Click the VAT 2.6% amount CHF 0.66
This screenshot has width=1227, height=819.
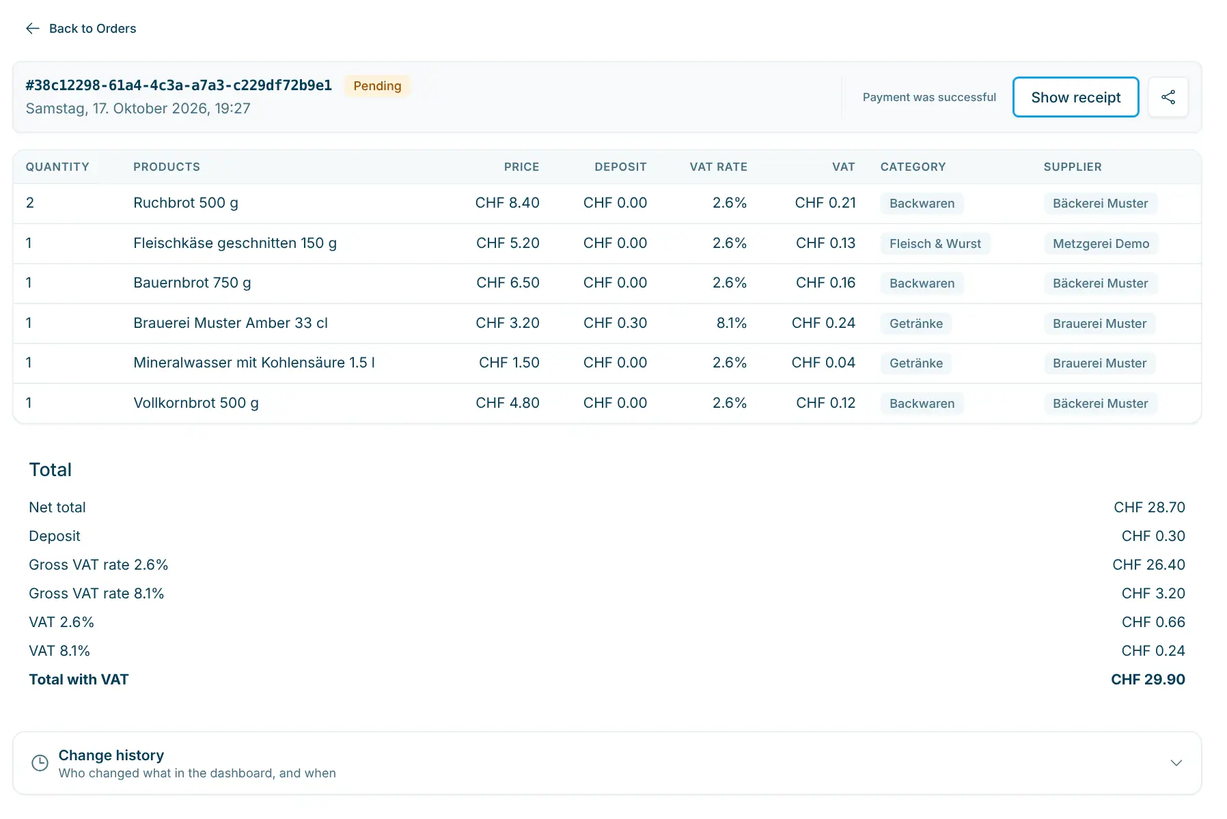click(x=1153, y=622)
